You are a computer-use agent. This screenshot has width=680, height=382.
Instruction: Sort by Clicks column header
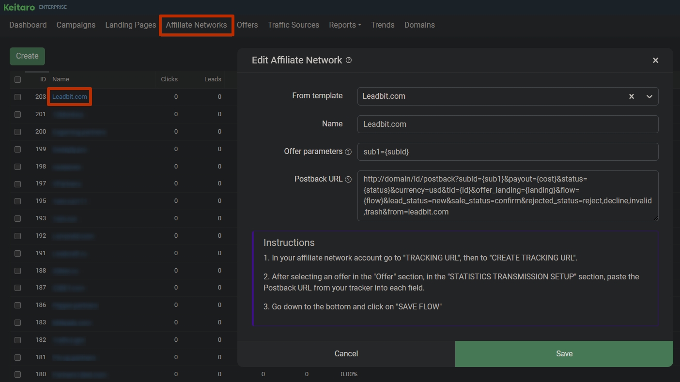pos(169,79)
